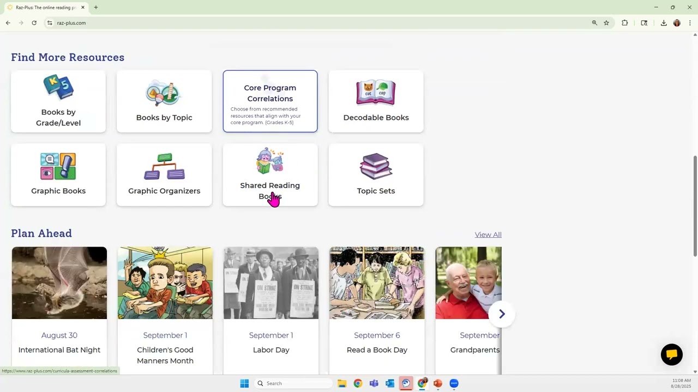
Task: Open the yellow chat support bubble
Action: pos(672,354)
